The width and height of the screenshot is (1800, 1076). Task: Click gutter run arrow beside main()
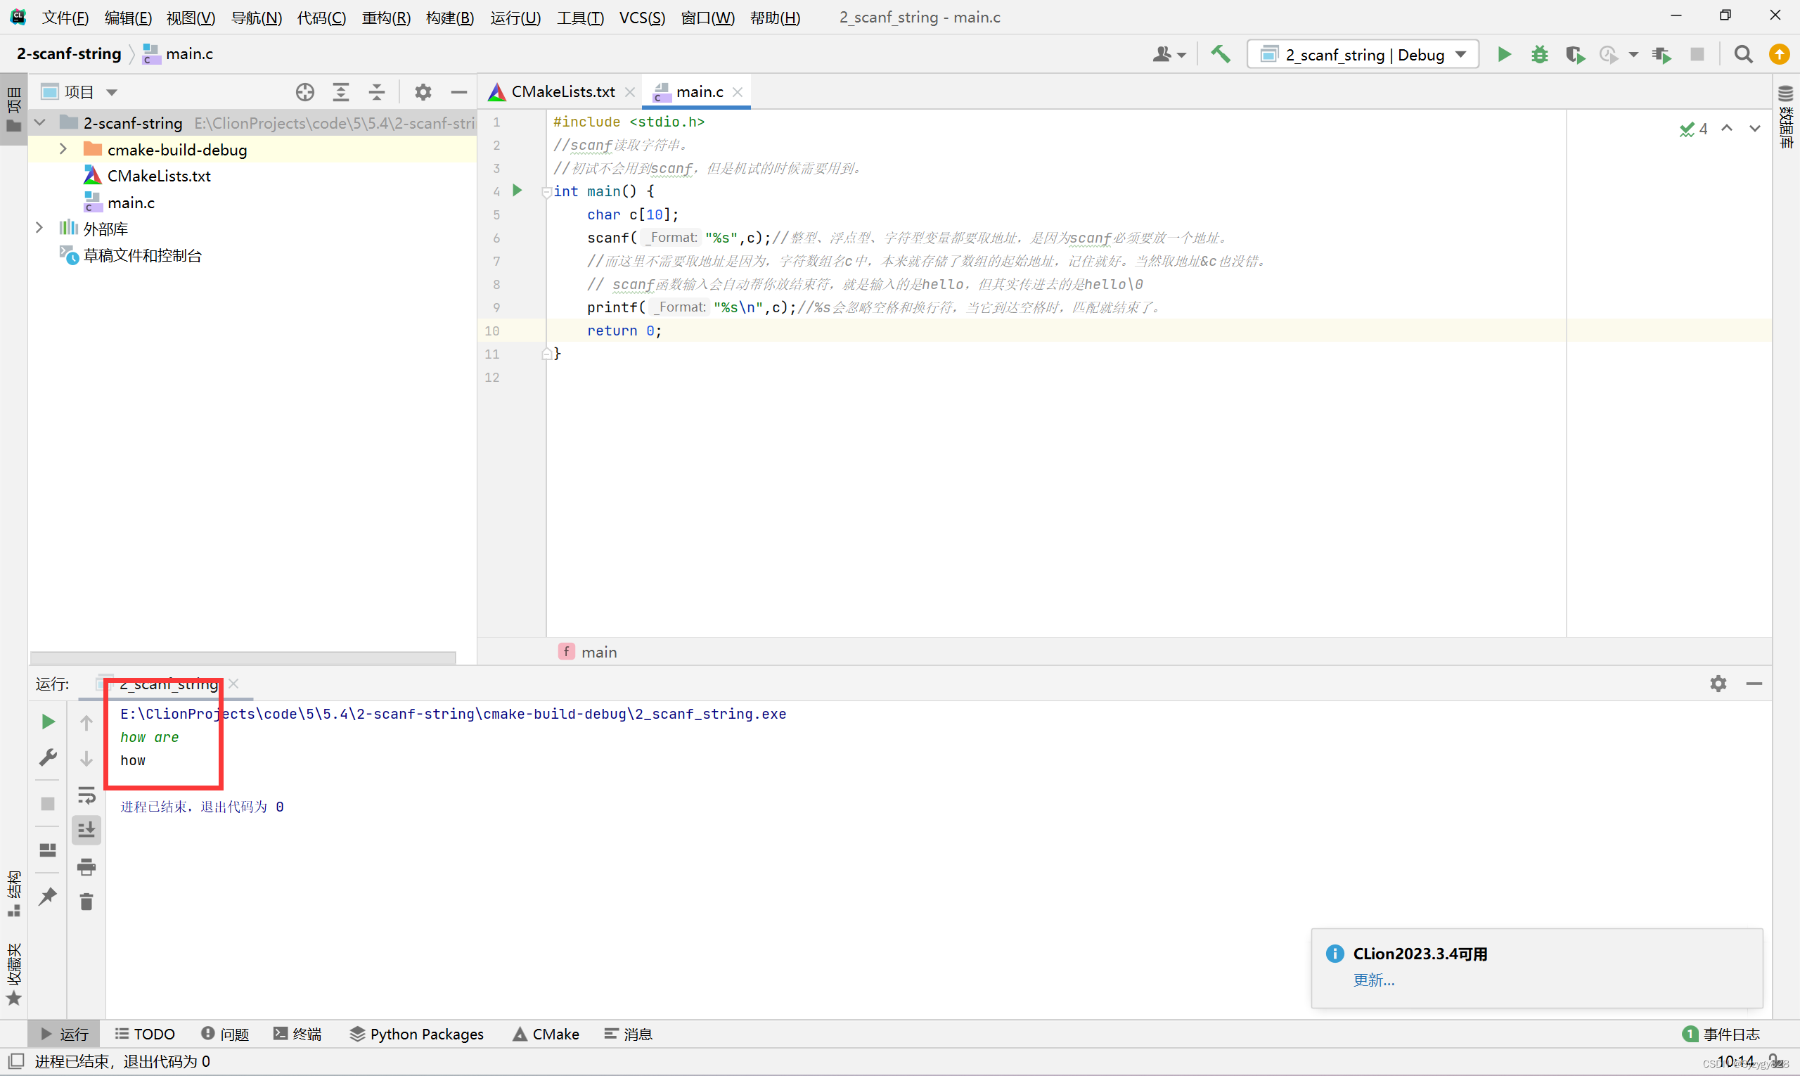(517, 191)
